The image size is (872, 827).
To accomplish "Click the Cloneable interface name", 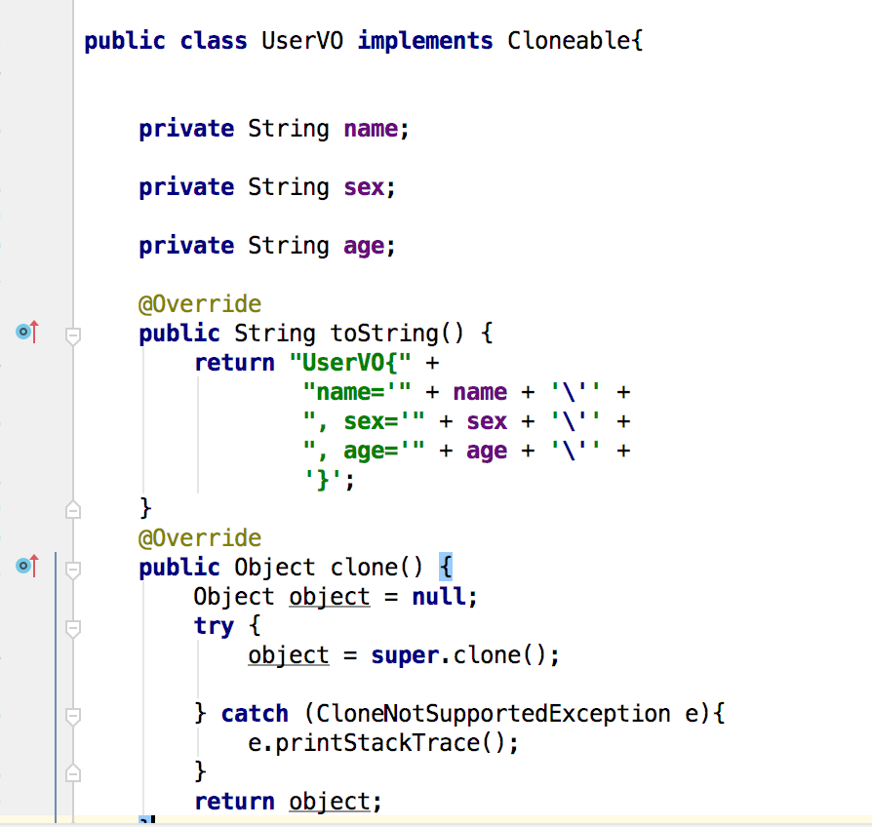I will (570, 40).
